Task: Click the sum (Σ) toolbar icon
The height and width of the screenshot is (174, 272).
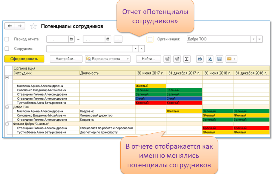Action: pos(186,59)
